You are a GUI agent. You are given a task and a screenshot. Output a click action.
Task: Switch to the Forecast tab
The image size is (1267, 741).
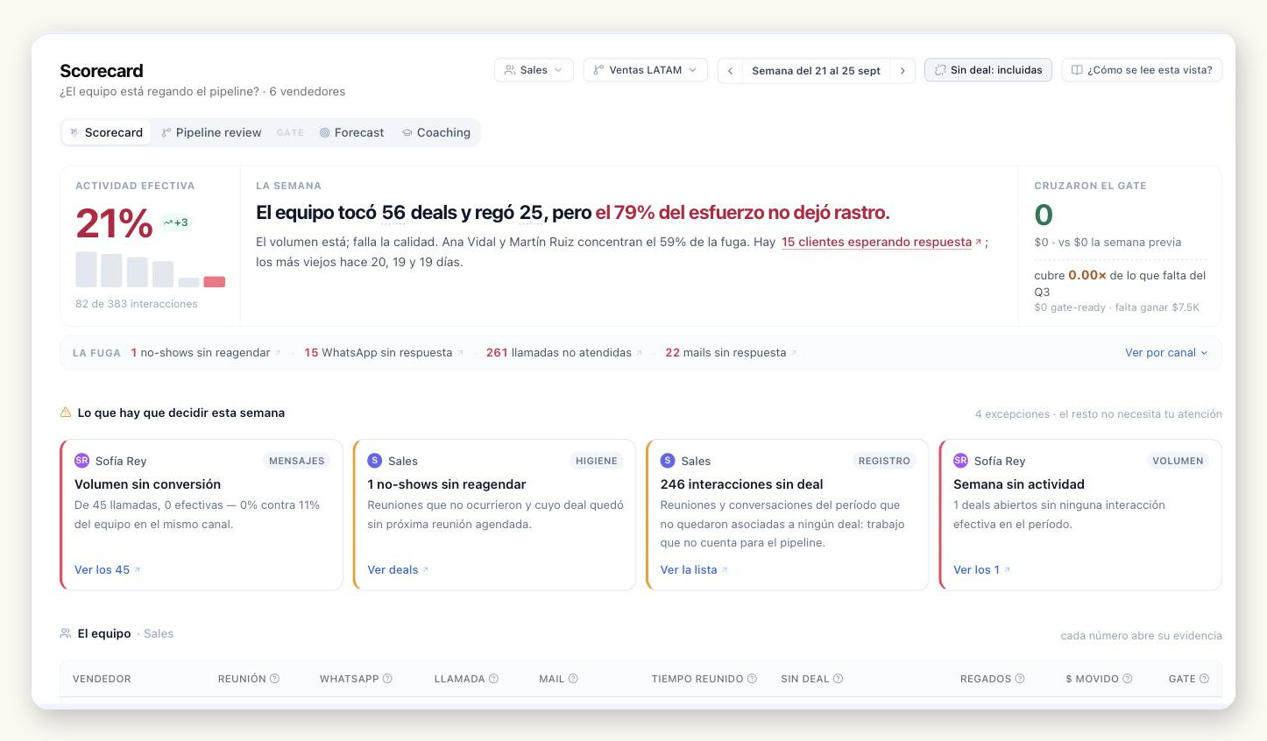coord(351,132)
